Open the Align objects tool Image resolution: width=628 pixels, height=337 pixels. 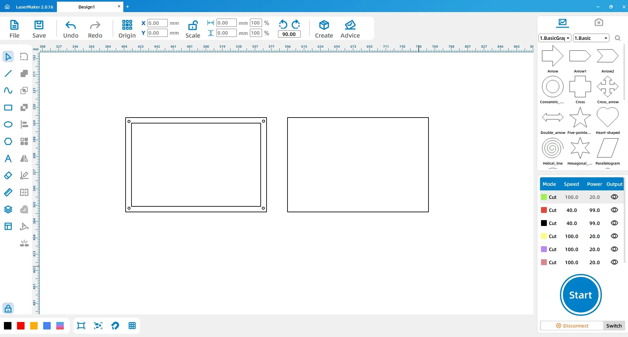[24, 124]
